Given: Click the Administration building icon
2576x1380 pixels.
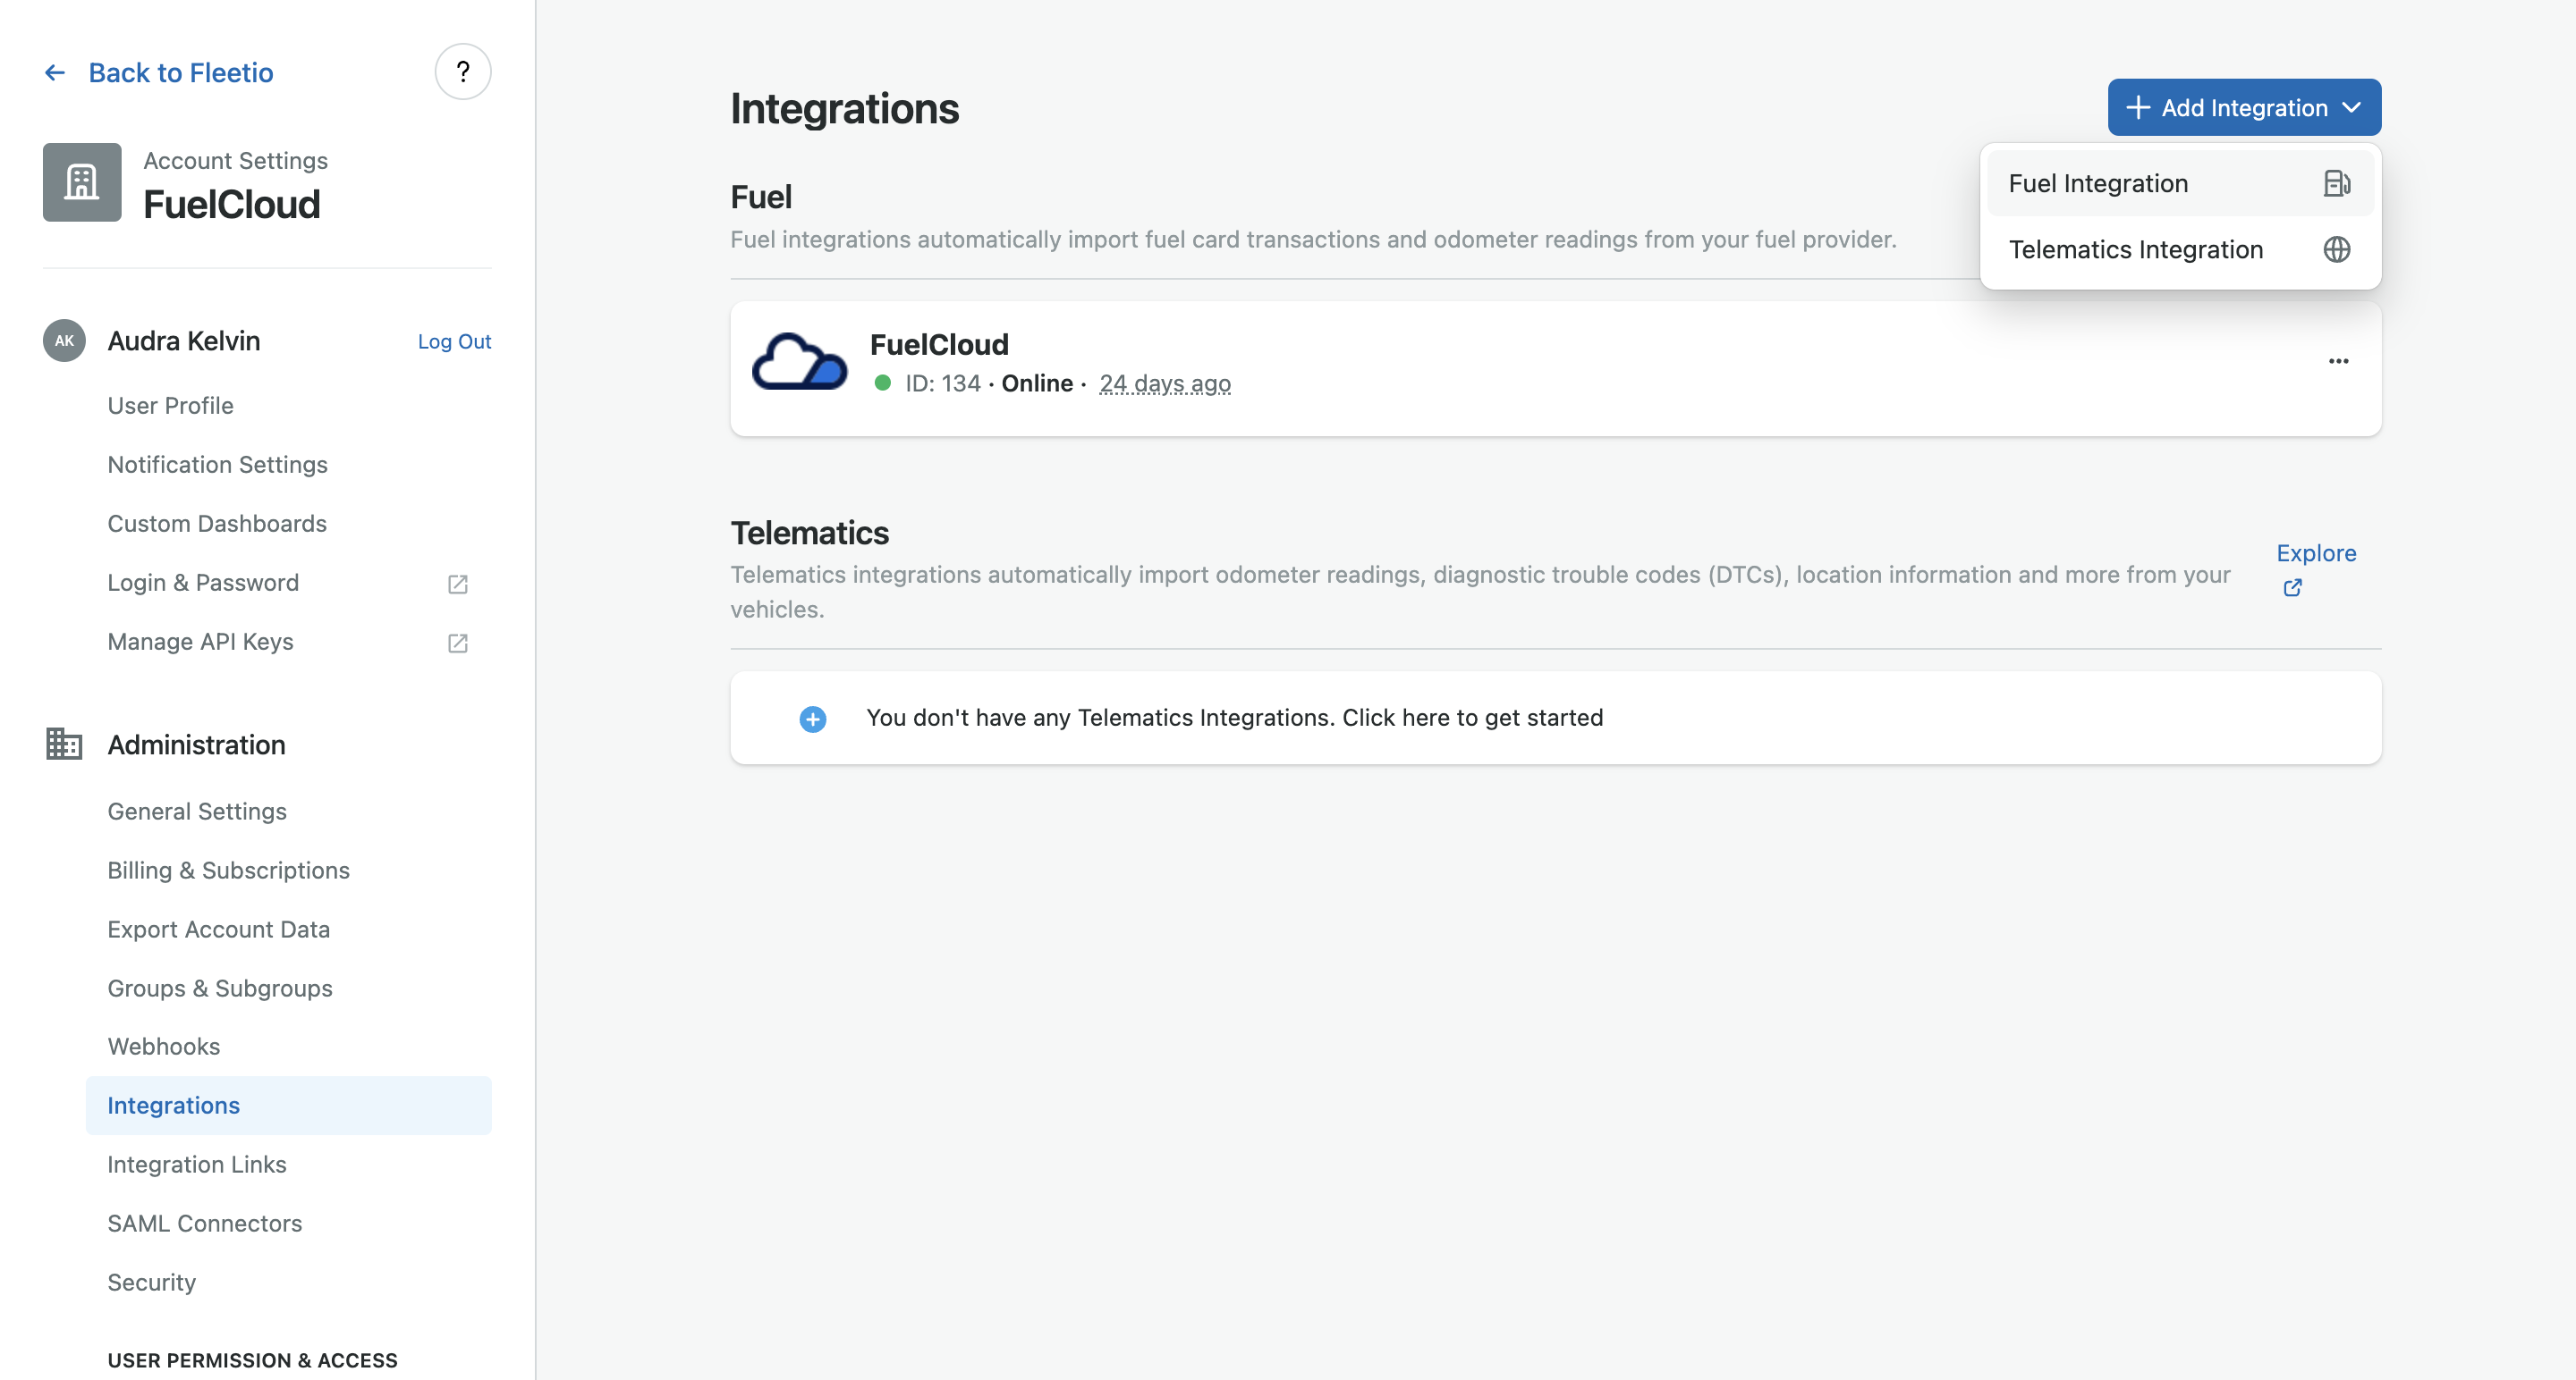Looking at the screenshot, I should pyautogui.click(x=64, y=745).
